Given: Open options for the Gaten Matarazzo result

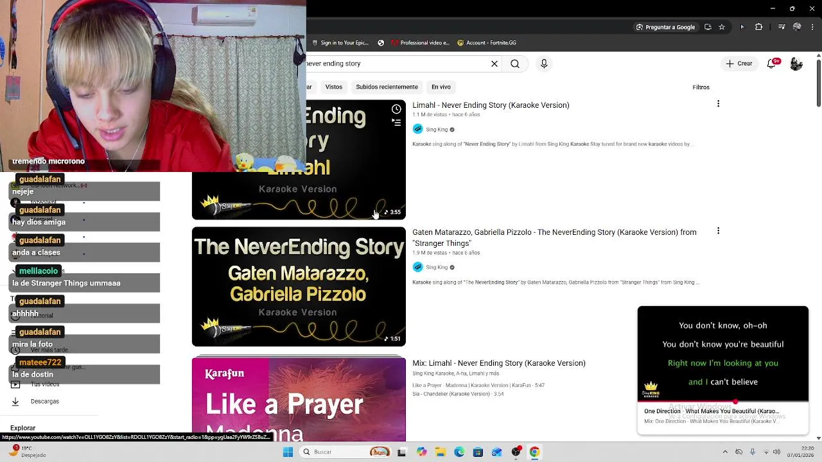Looking at the screenshot, I should pyautogui.click(x=718, y=231).
